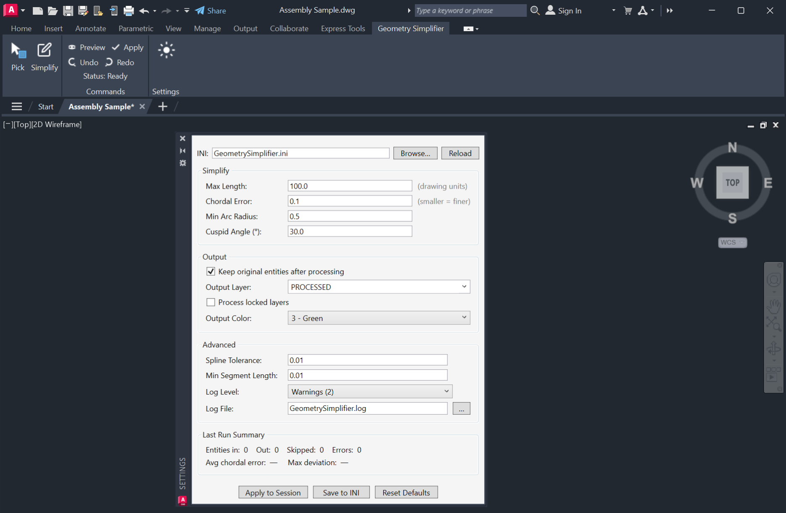Click the Log File browse ellipsis button
Image resolution: width=786 pixels, height=513 pixels.
pyautogui.click(x=462, y=408)
